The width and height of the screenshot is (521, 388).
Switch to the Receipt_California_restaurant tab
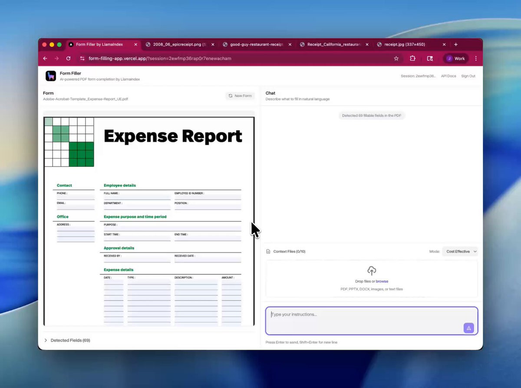334,44
